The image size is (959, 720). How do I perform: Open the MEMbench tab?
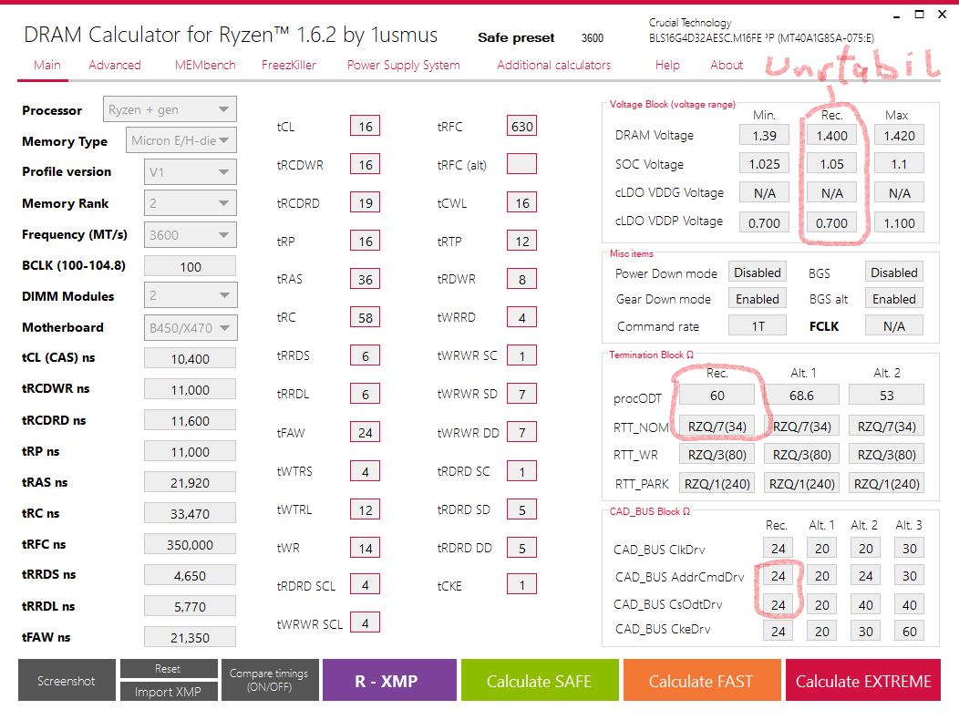point(204,65)
